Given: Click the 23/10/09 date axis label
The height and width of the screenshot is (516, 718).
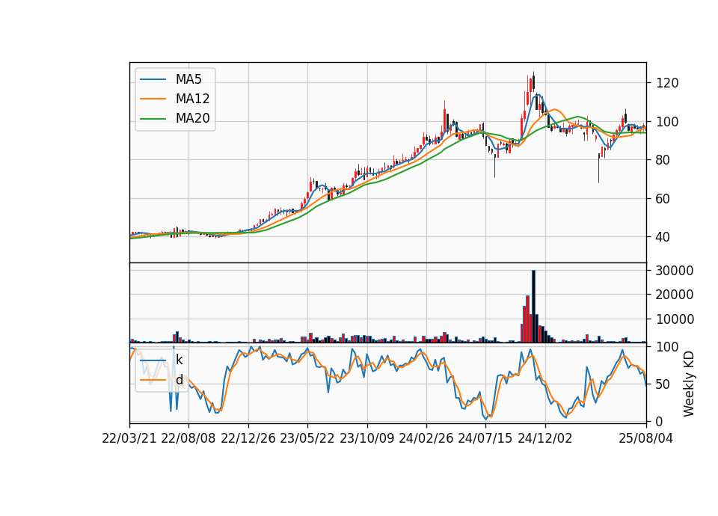Looking at the screenshot, I should coord(366,438).
